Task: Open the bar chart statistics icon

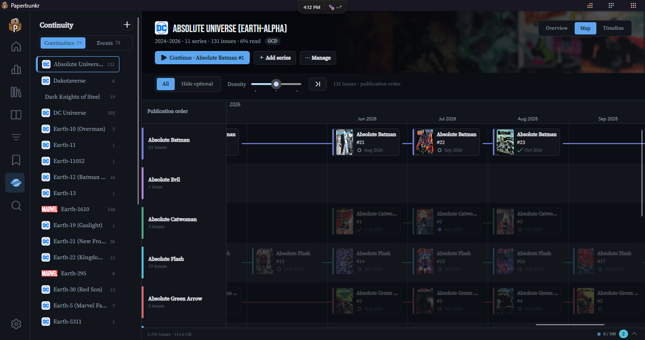Action: 16,69
